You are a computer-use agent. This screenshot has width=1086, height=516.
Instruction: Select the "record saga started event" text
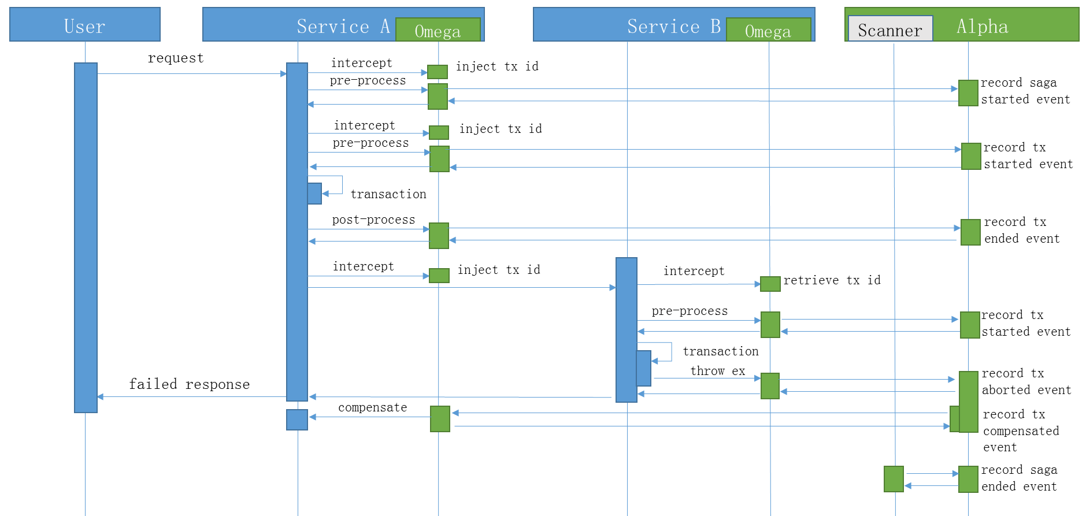1025,91
